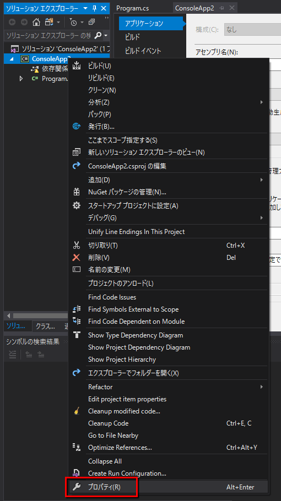
Task: Click the Type Dependency Diagram icon
Action: (x=77, y=335)
